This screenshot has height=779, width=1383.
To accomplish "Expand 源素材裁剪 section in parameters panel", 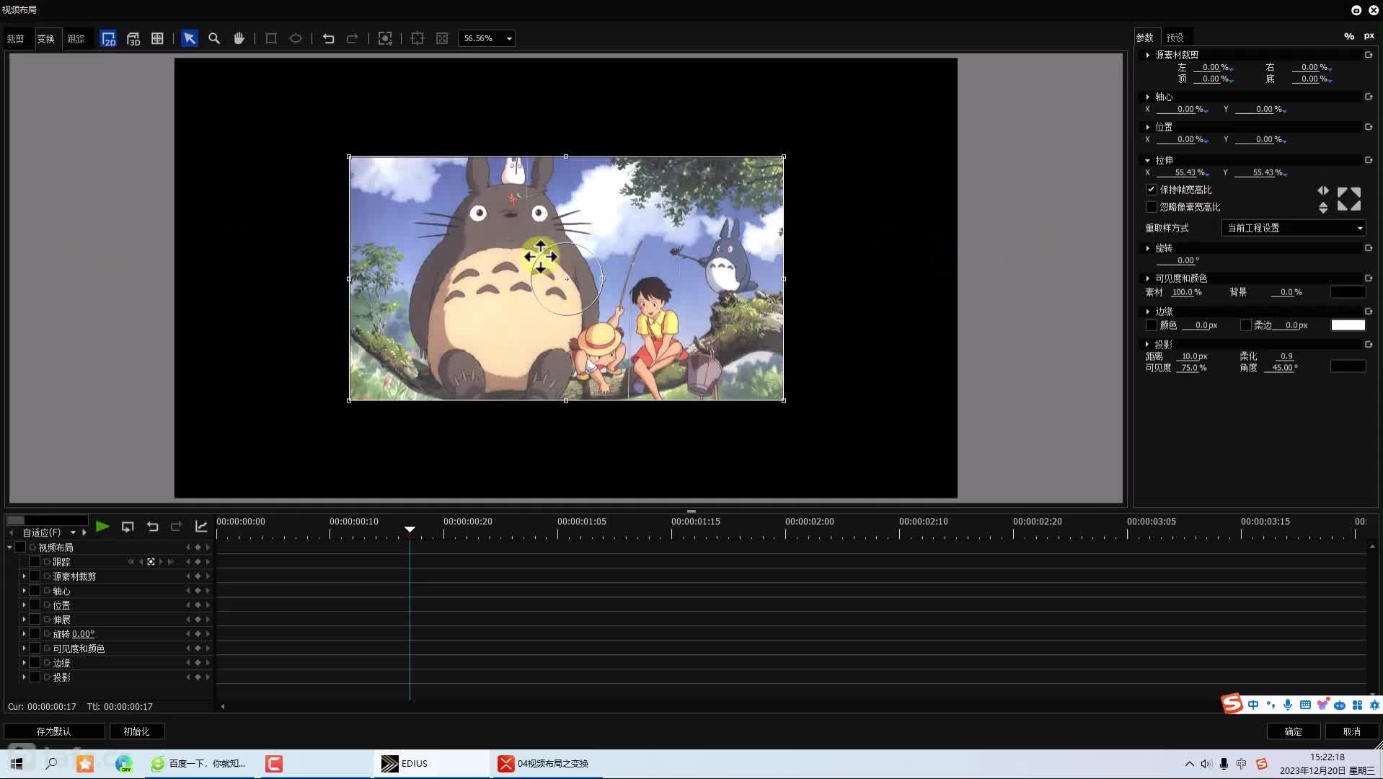I will click(x=1147, y=55).
